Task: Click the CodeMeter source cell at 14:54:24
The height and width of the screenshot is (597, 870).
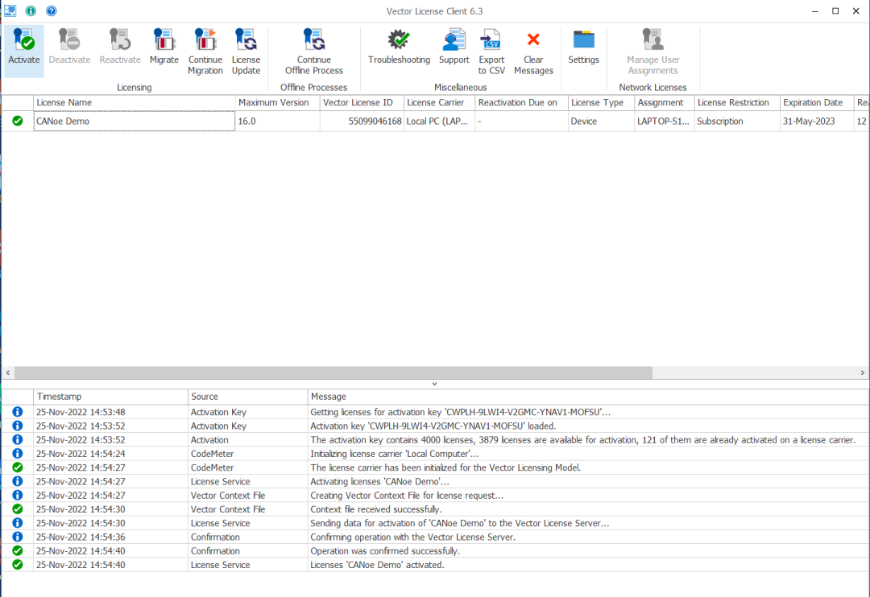Action: [248, 454]
